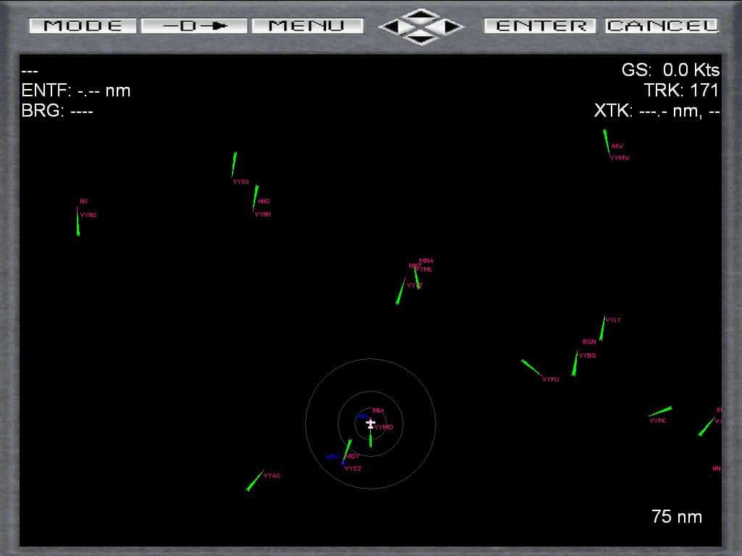This screenshot has width=742, height=556.
Task: Click the right arrow on the direction pad
Action: [452, 27]
